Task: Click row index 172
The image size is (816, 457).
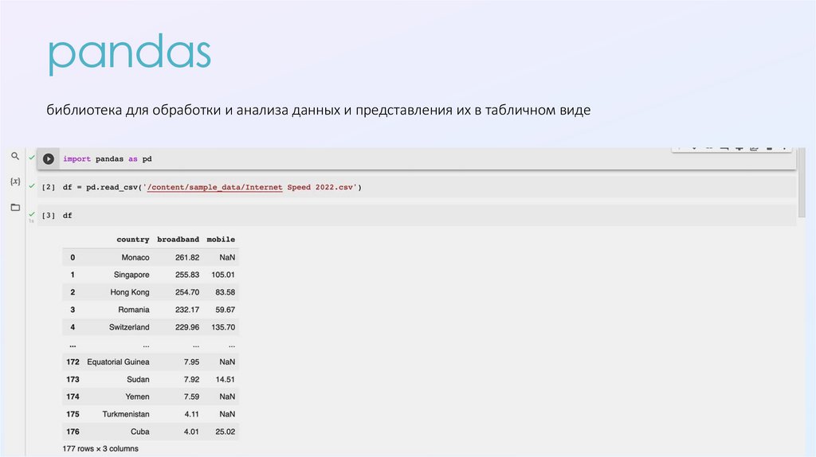Action: click(x=73, y=361)
